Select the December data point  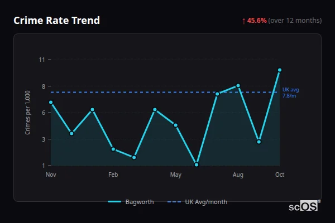(x=71, y=134)
